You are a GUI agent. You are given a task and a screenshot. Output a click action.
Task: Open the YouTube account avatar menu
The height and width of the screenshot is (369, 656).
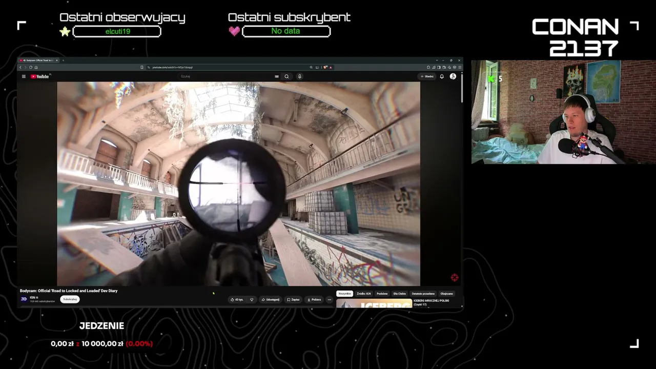click(x=453, y=76)
